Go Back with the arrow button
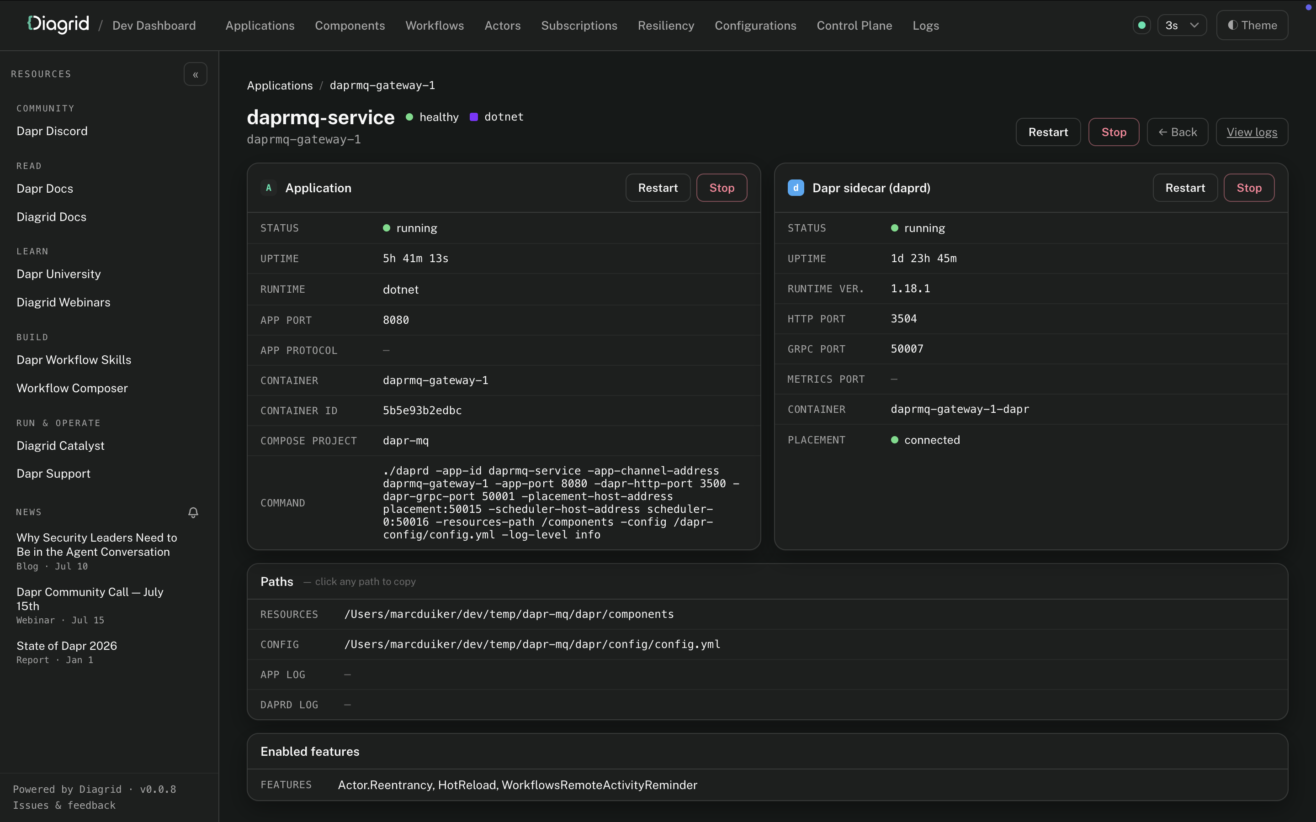1316x822 pixels. [x=1178, y=132]
